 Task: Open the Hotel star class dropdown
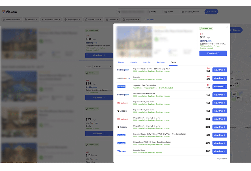(51, 20)
